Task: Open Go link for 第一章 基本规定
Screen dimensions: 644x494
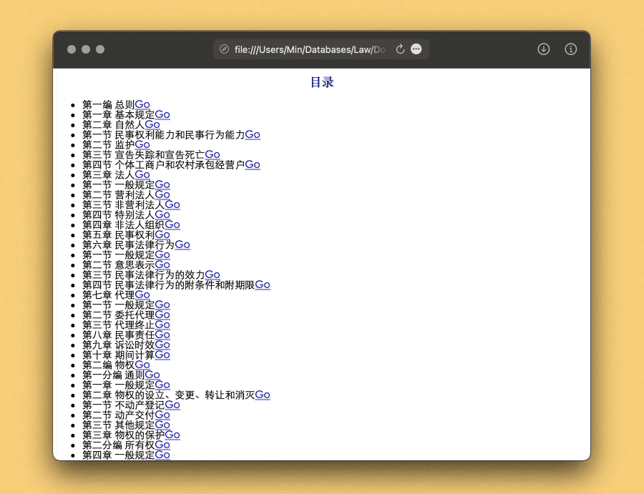Action: pyautogui.click(x=162, y=114)
